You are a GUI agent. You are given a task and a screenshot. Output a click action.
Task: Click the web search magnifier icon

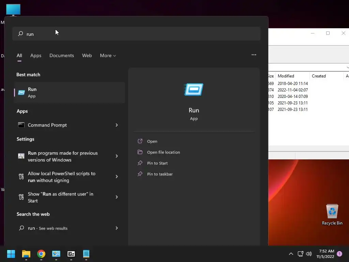pyautogui.click(x=21, y=228)
